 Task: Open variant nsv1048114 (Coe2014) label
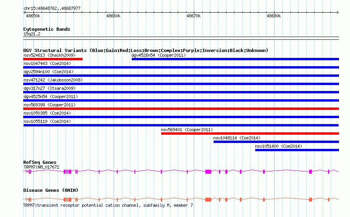click(237, 138)
